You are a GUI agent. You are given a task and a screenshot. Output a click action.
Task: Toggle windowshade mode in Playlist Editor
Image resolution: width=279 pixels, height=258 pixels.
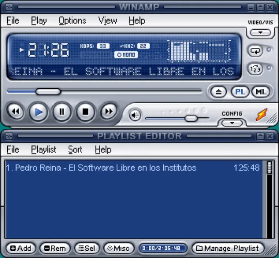pyautogui.click(x=260, y=136)
